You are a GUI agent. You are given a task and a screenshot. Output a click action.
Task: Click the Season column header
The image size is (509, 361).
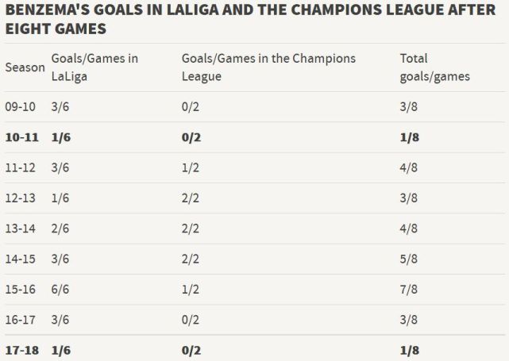(x=25, y=67)
